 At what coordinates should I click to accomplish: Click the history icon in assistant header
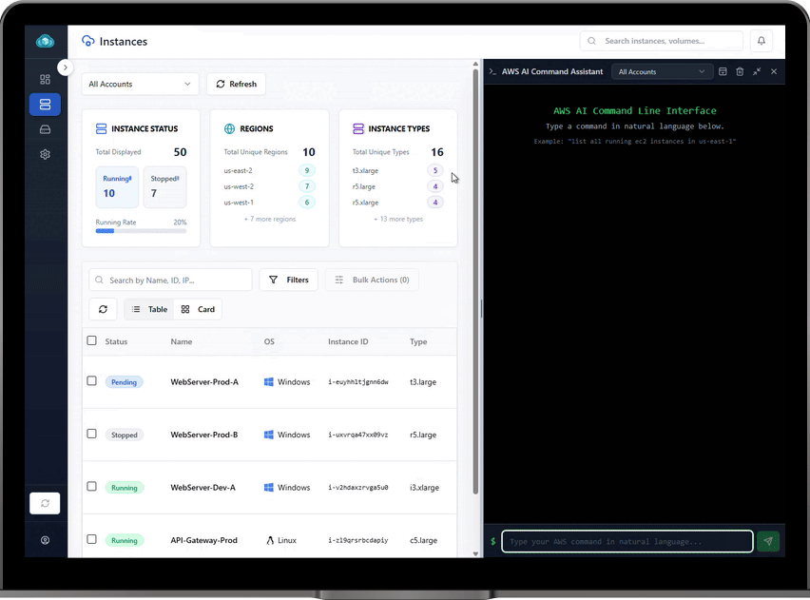tap(723, 72)
